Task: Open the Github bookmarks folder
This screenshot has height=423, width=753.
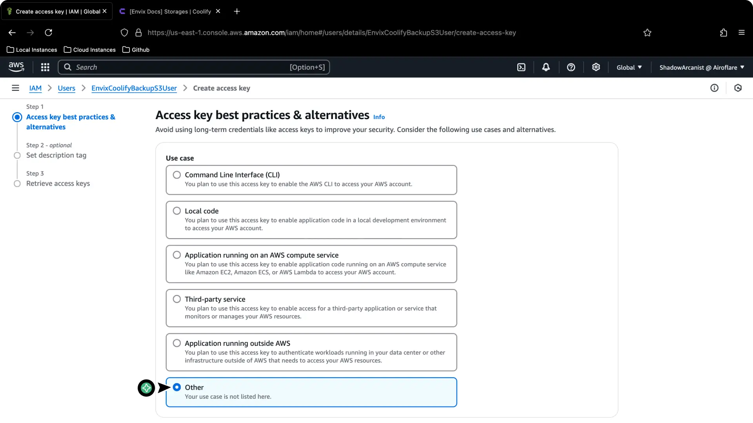Action: tap(136, 49)
